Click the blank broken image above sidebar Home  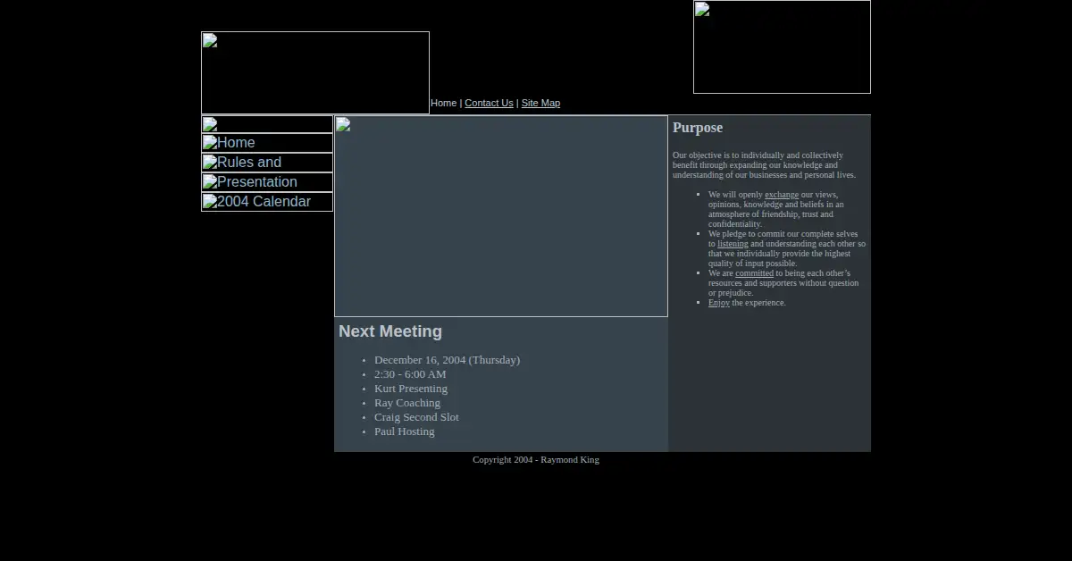[x=267, y=124]
